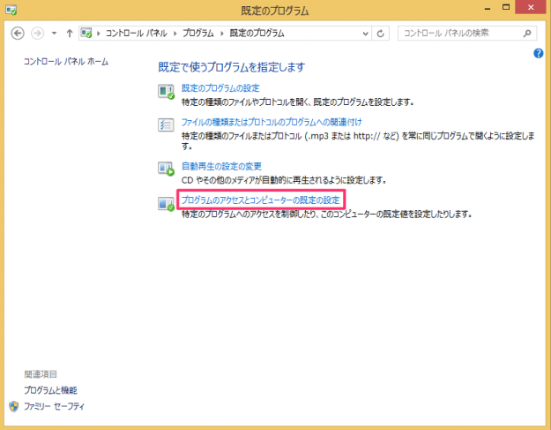The width and height of the screenshot is (551, 430).
Task: Click the description 特定のプログラムへのアクセスを制御したり
Action: [326, 215]
